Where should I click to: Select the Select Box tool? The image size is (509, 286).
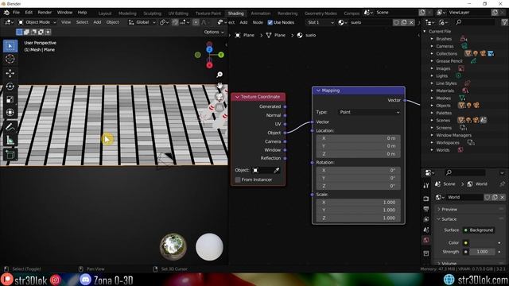coord(10,46)
